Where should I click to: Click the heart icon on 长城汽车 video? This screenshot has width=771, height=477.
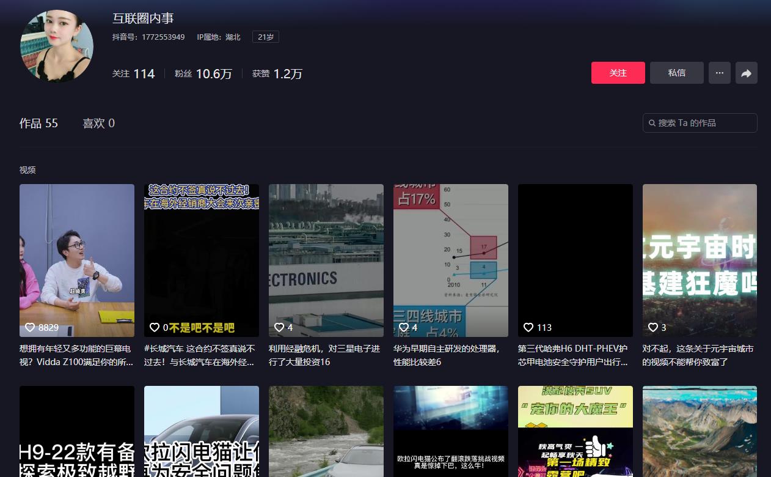point(155,327)
